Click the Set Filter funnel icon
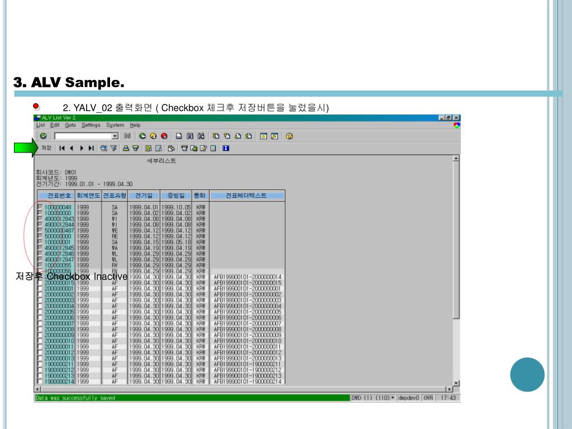572x429 pixels. [114, 148]
